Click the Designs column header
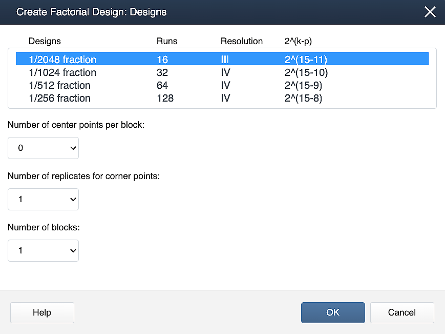This screenshot has width=445, height=334. pyautogui.click(x=45, y=41)
